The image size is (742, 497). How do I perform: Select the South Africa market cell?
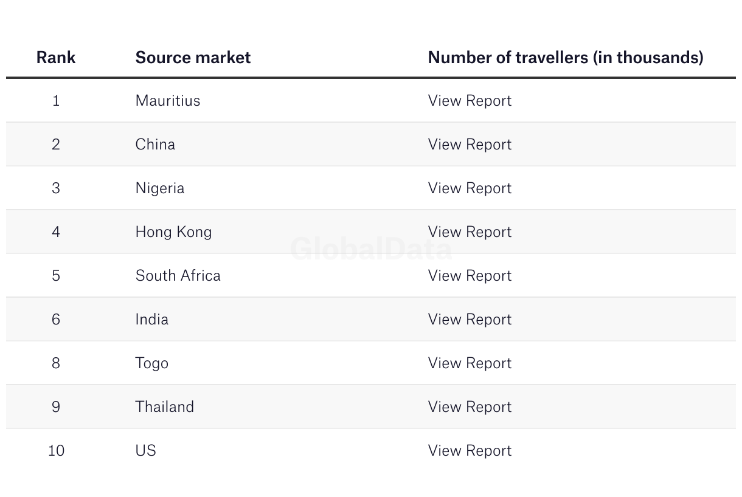coord(178,275)
